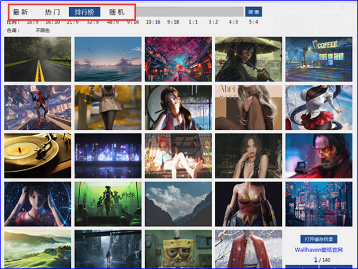Open the John Wick wallpaper
The width and height of the screenshot is (358, 269).
click(319, 156)
